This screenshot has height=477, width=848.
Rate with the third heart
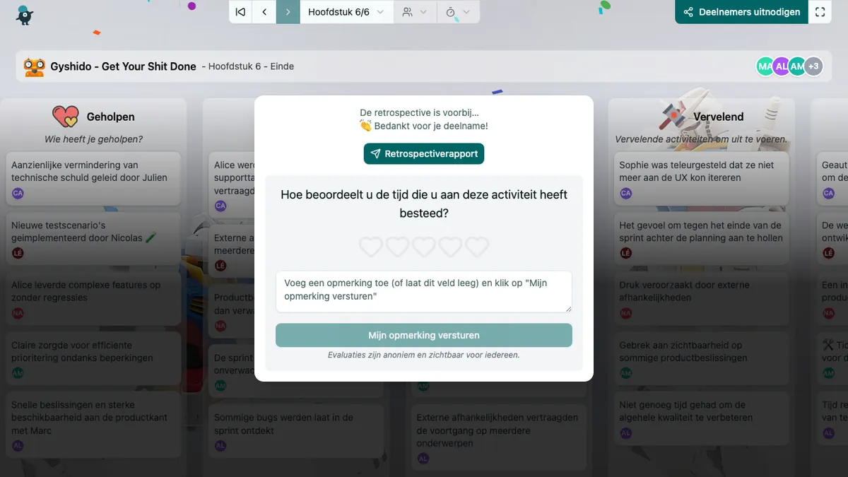424,247
